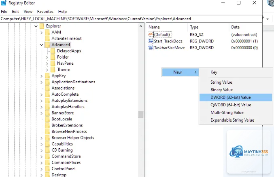Open the File menu

4,12
